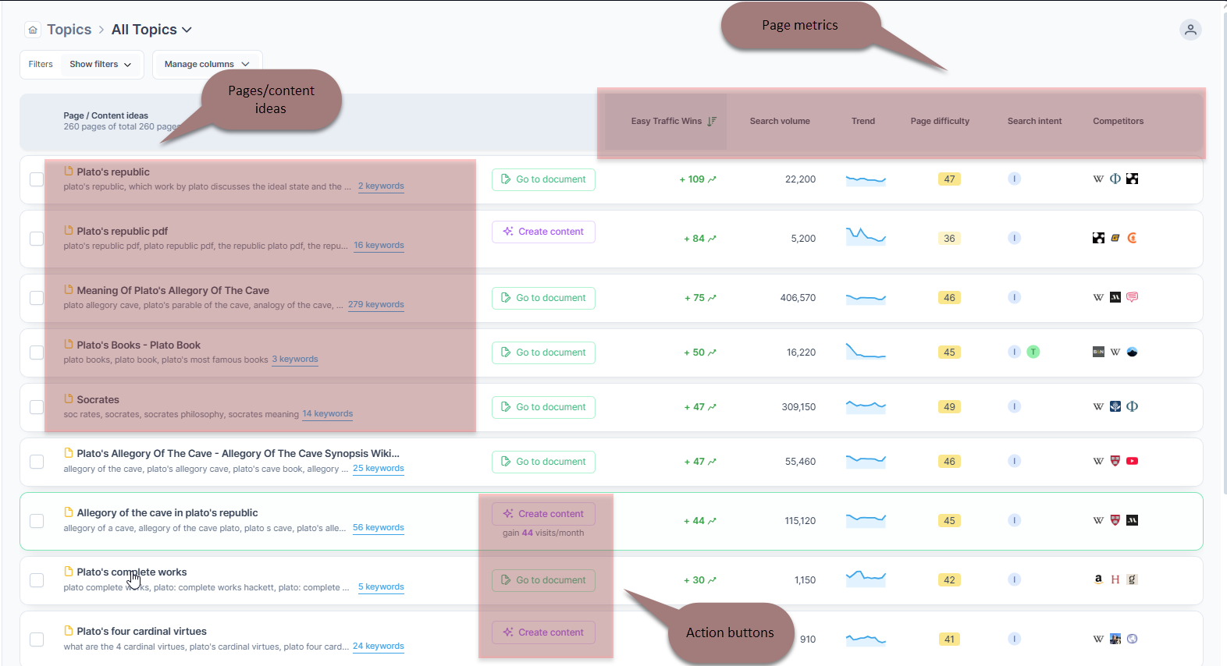The width and height of the screenshot is (1227, 666).
Task: Click Amazon competitor icon in complete works row
Action: 1098,579
